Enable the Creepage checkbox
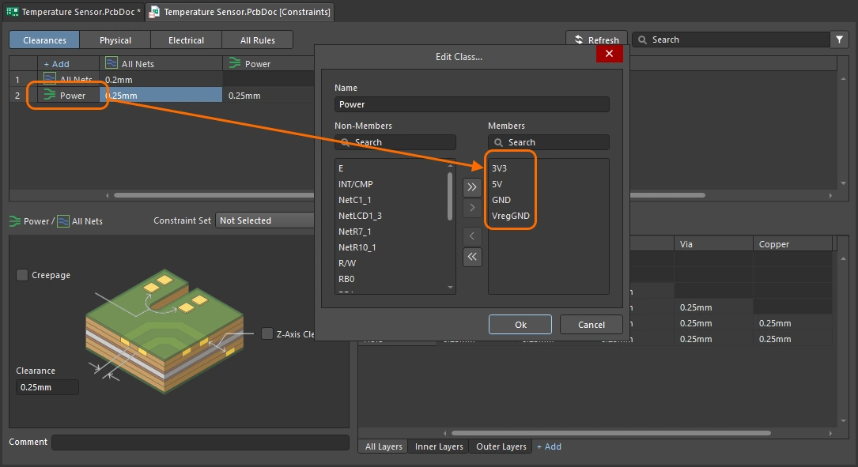Screen dimensions: 858x467 (x=22, y=275)
